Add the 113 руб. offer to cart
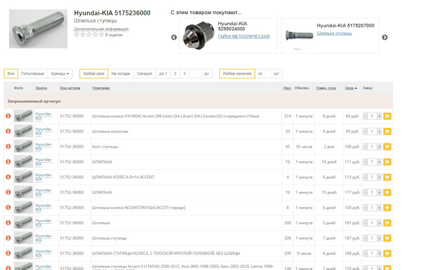 387,177
